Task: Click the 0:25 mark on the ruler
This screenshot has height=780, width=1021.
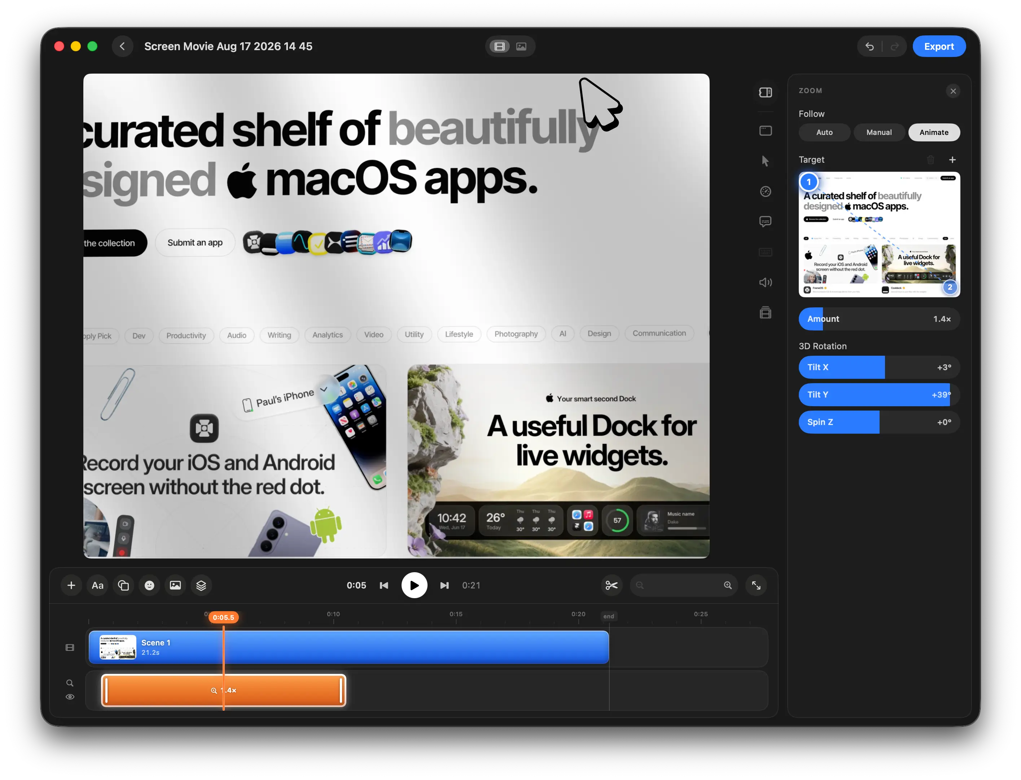Action: tap(701, 614)
